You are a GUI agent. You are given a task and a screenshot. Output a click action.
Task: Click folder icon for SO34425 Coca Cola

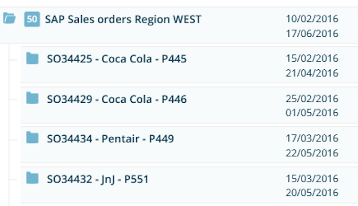click(32, 59)
